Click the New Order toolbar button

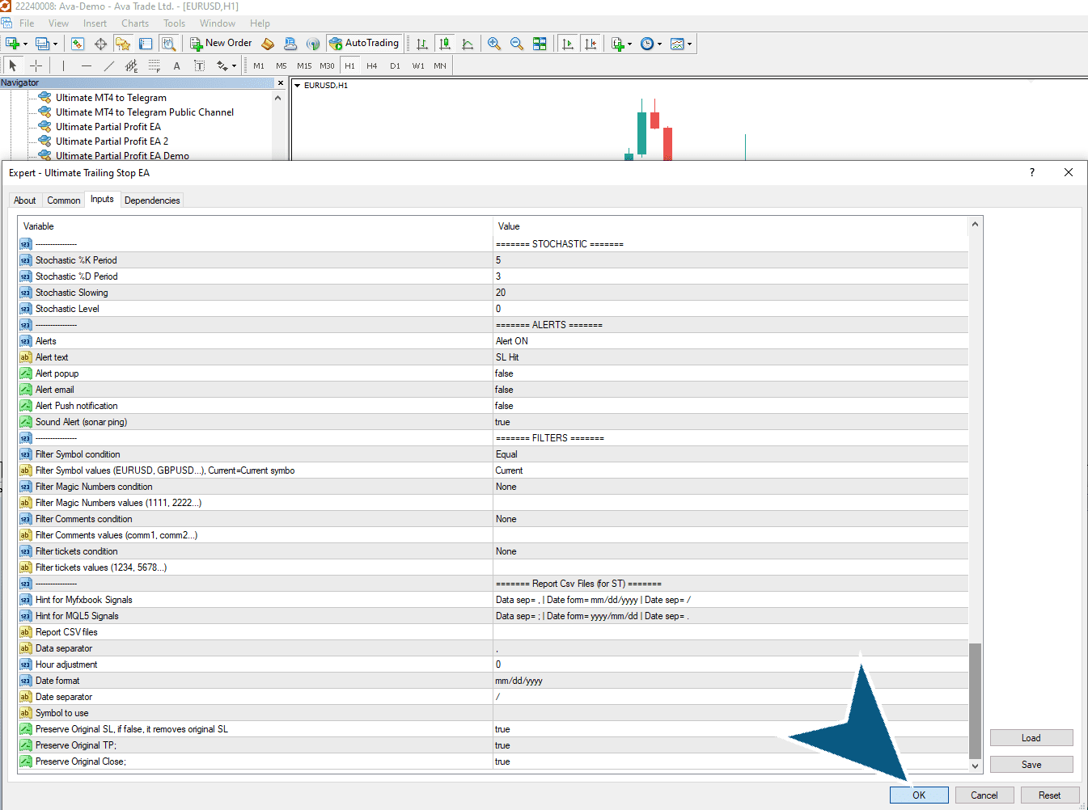(x=221, y=44)
